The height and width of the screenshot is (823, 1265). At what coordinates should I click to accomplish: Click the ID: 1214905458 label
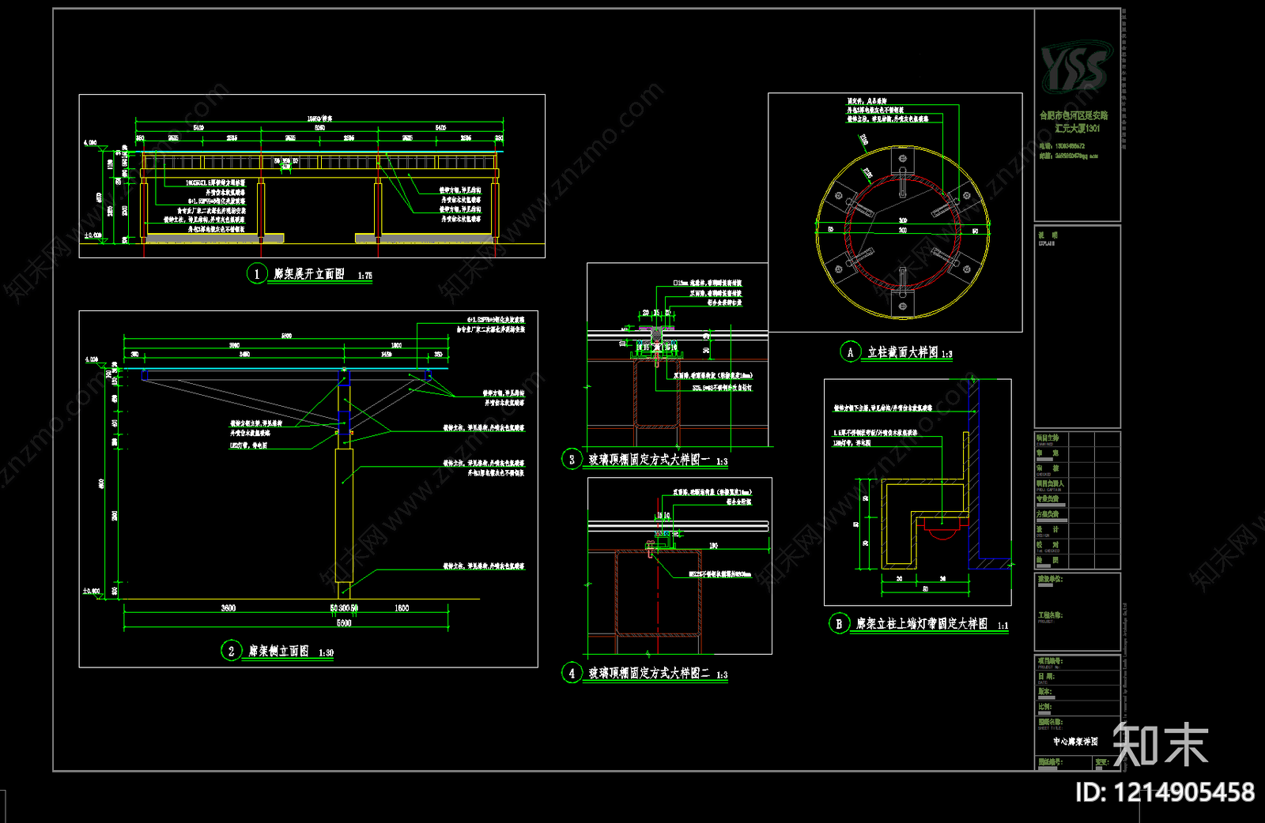click(1165, 792)
